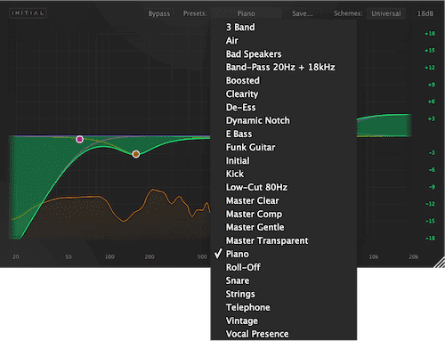Select the Initial preset
445x341 pixels.
pos(283,161)
